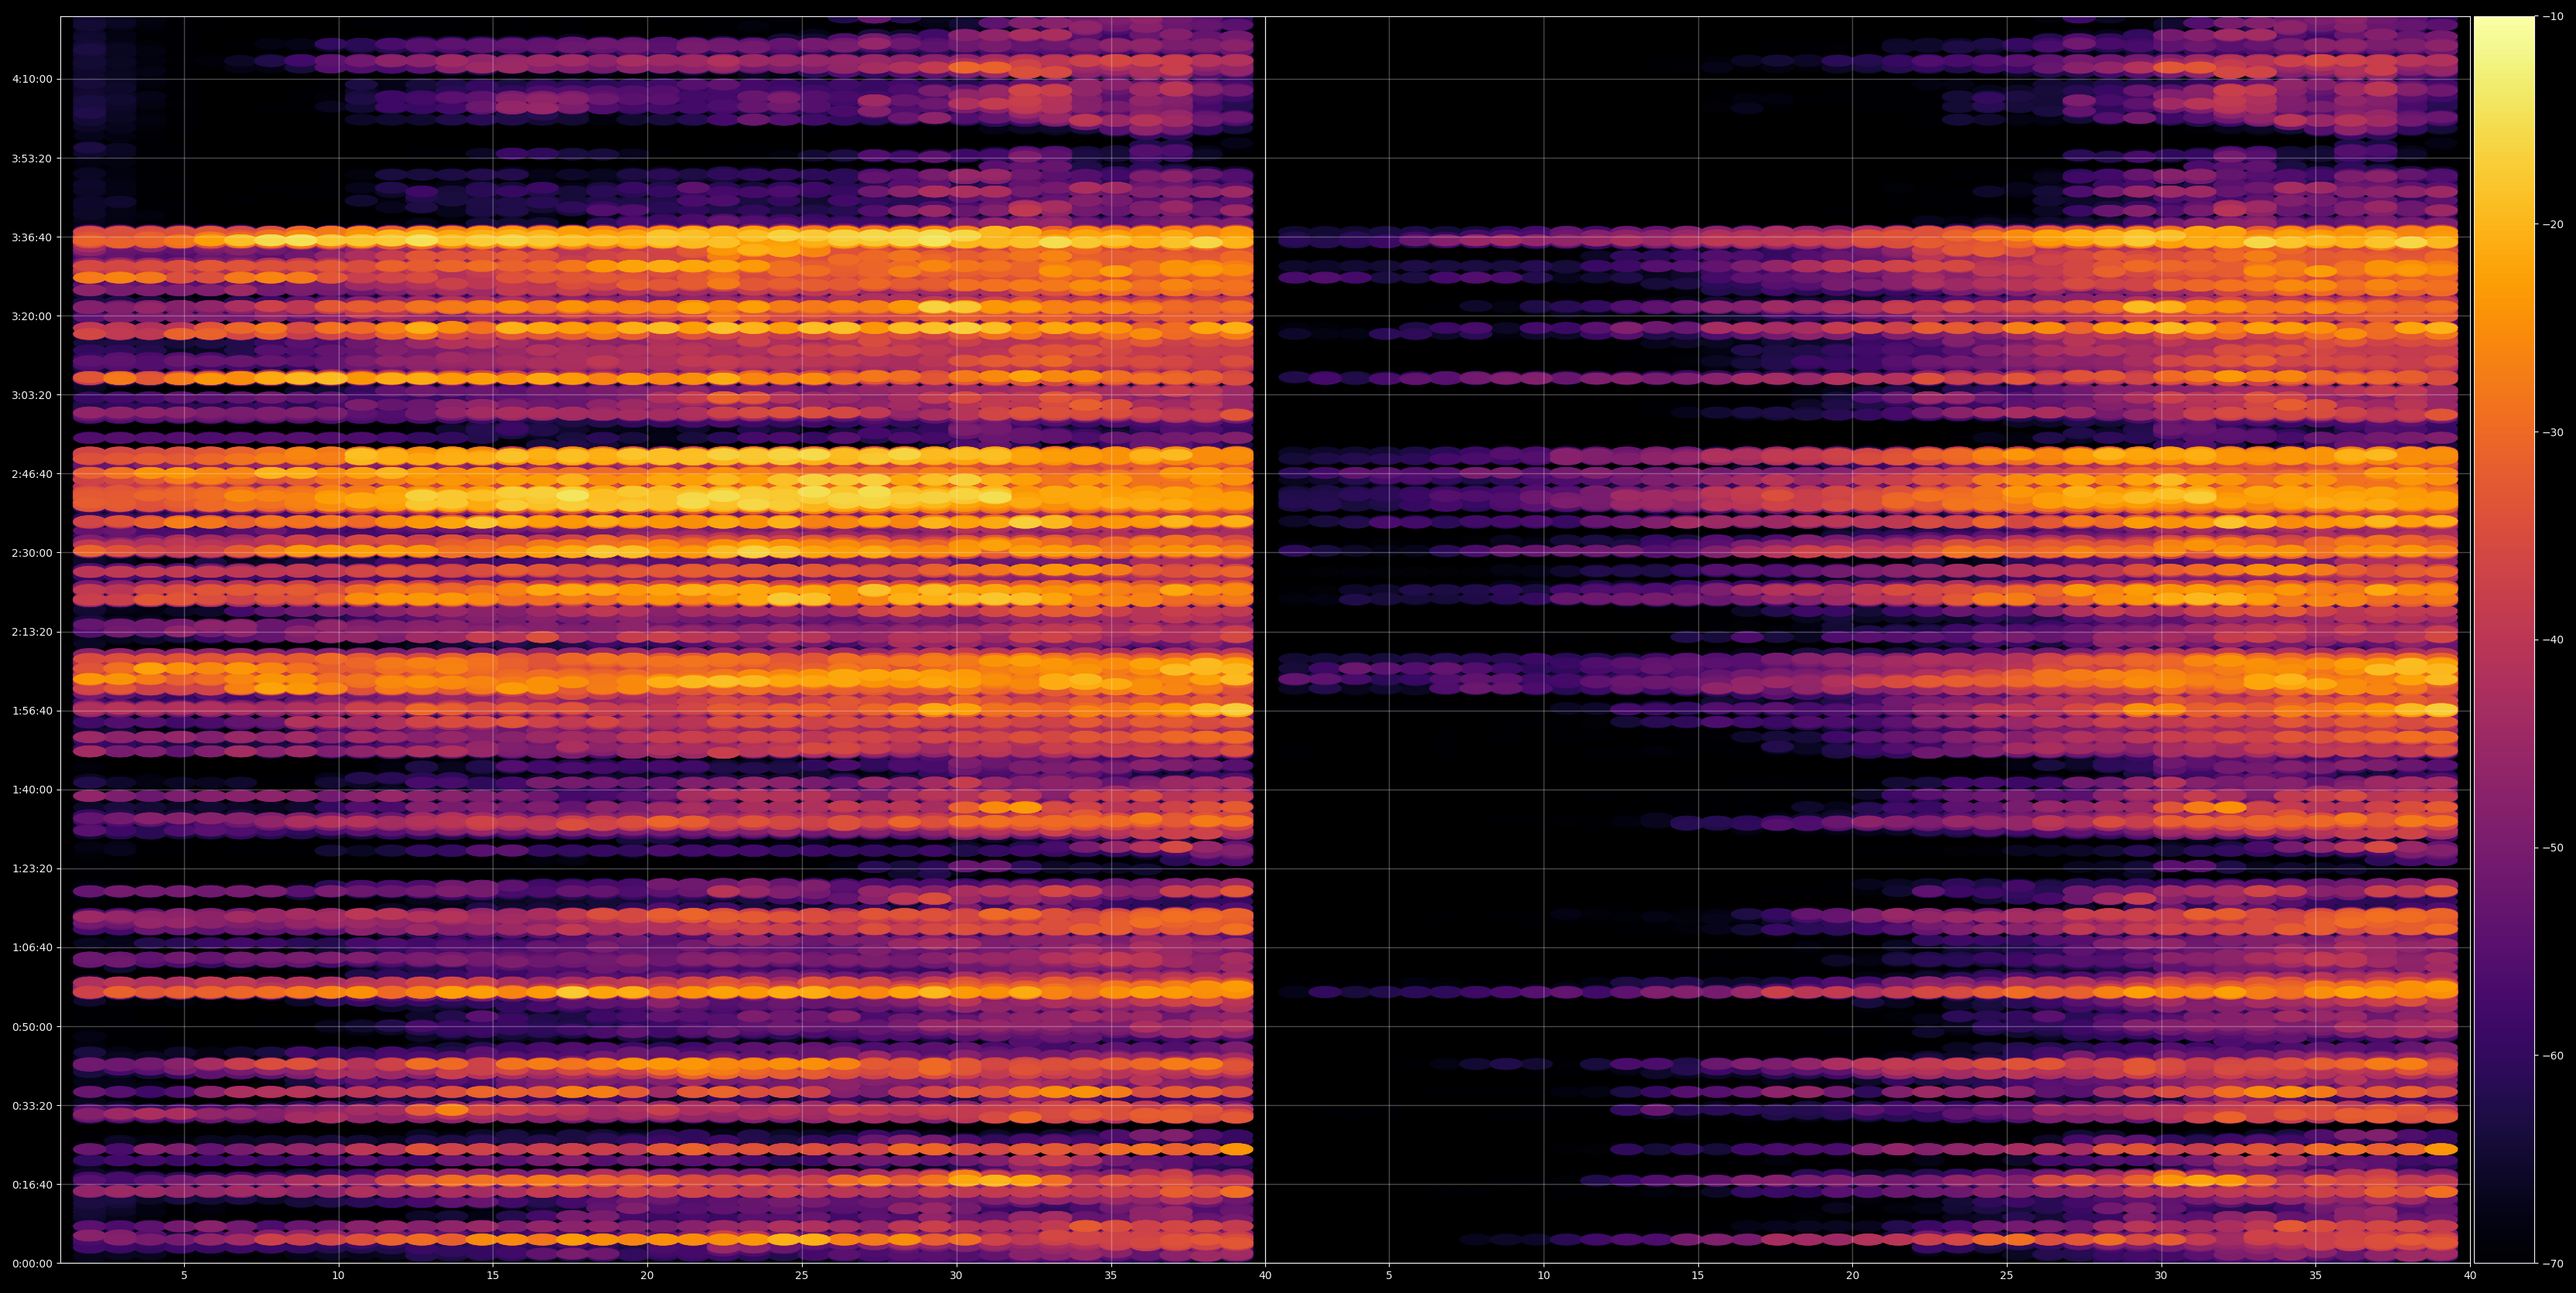Click the 0:16:40 y-axis tick label

click(x=32, y=1184)
